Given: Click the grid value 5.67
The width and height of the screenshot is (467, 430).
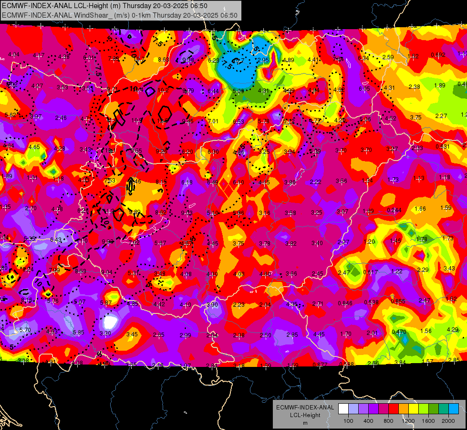Looking at the screenshot, I should point(160,243).
